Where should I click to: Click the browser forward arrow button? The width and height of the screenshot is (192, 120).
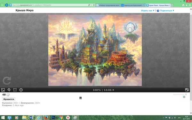(x=7, y=5)
